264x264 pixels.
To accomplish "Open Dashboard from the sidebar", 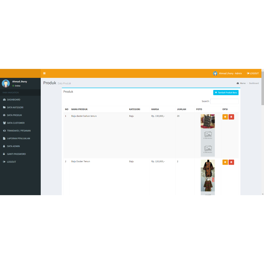I will (x=13, y=100).
